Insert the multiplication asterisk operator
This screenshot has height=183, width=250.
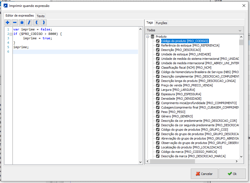(22, 22)
